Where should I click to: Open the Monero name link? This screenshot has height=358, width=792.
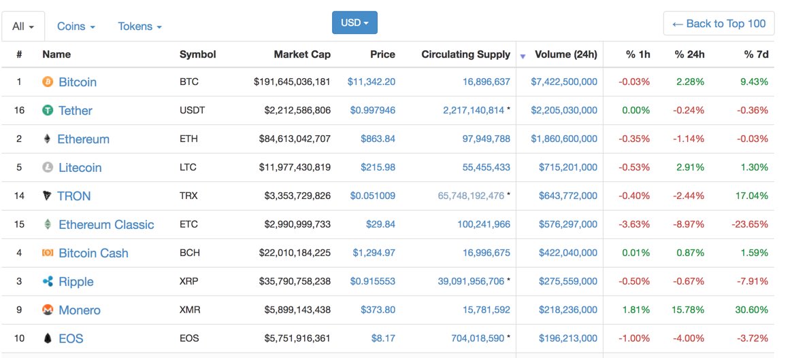(80, 310)
